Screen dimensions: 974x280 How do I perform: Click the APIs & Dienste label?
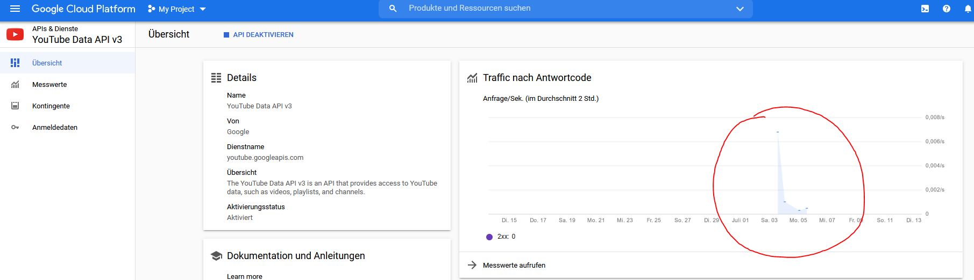55,29
